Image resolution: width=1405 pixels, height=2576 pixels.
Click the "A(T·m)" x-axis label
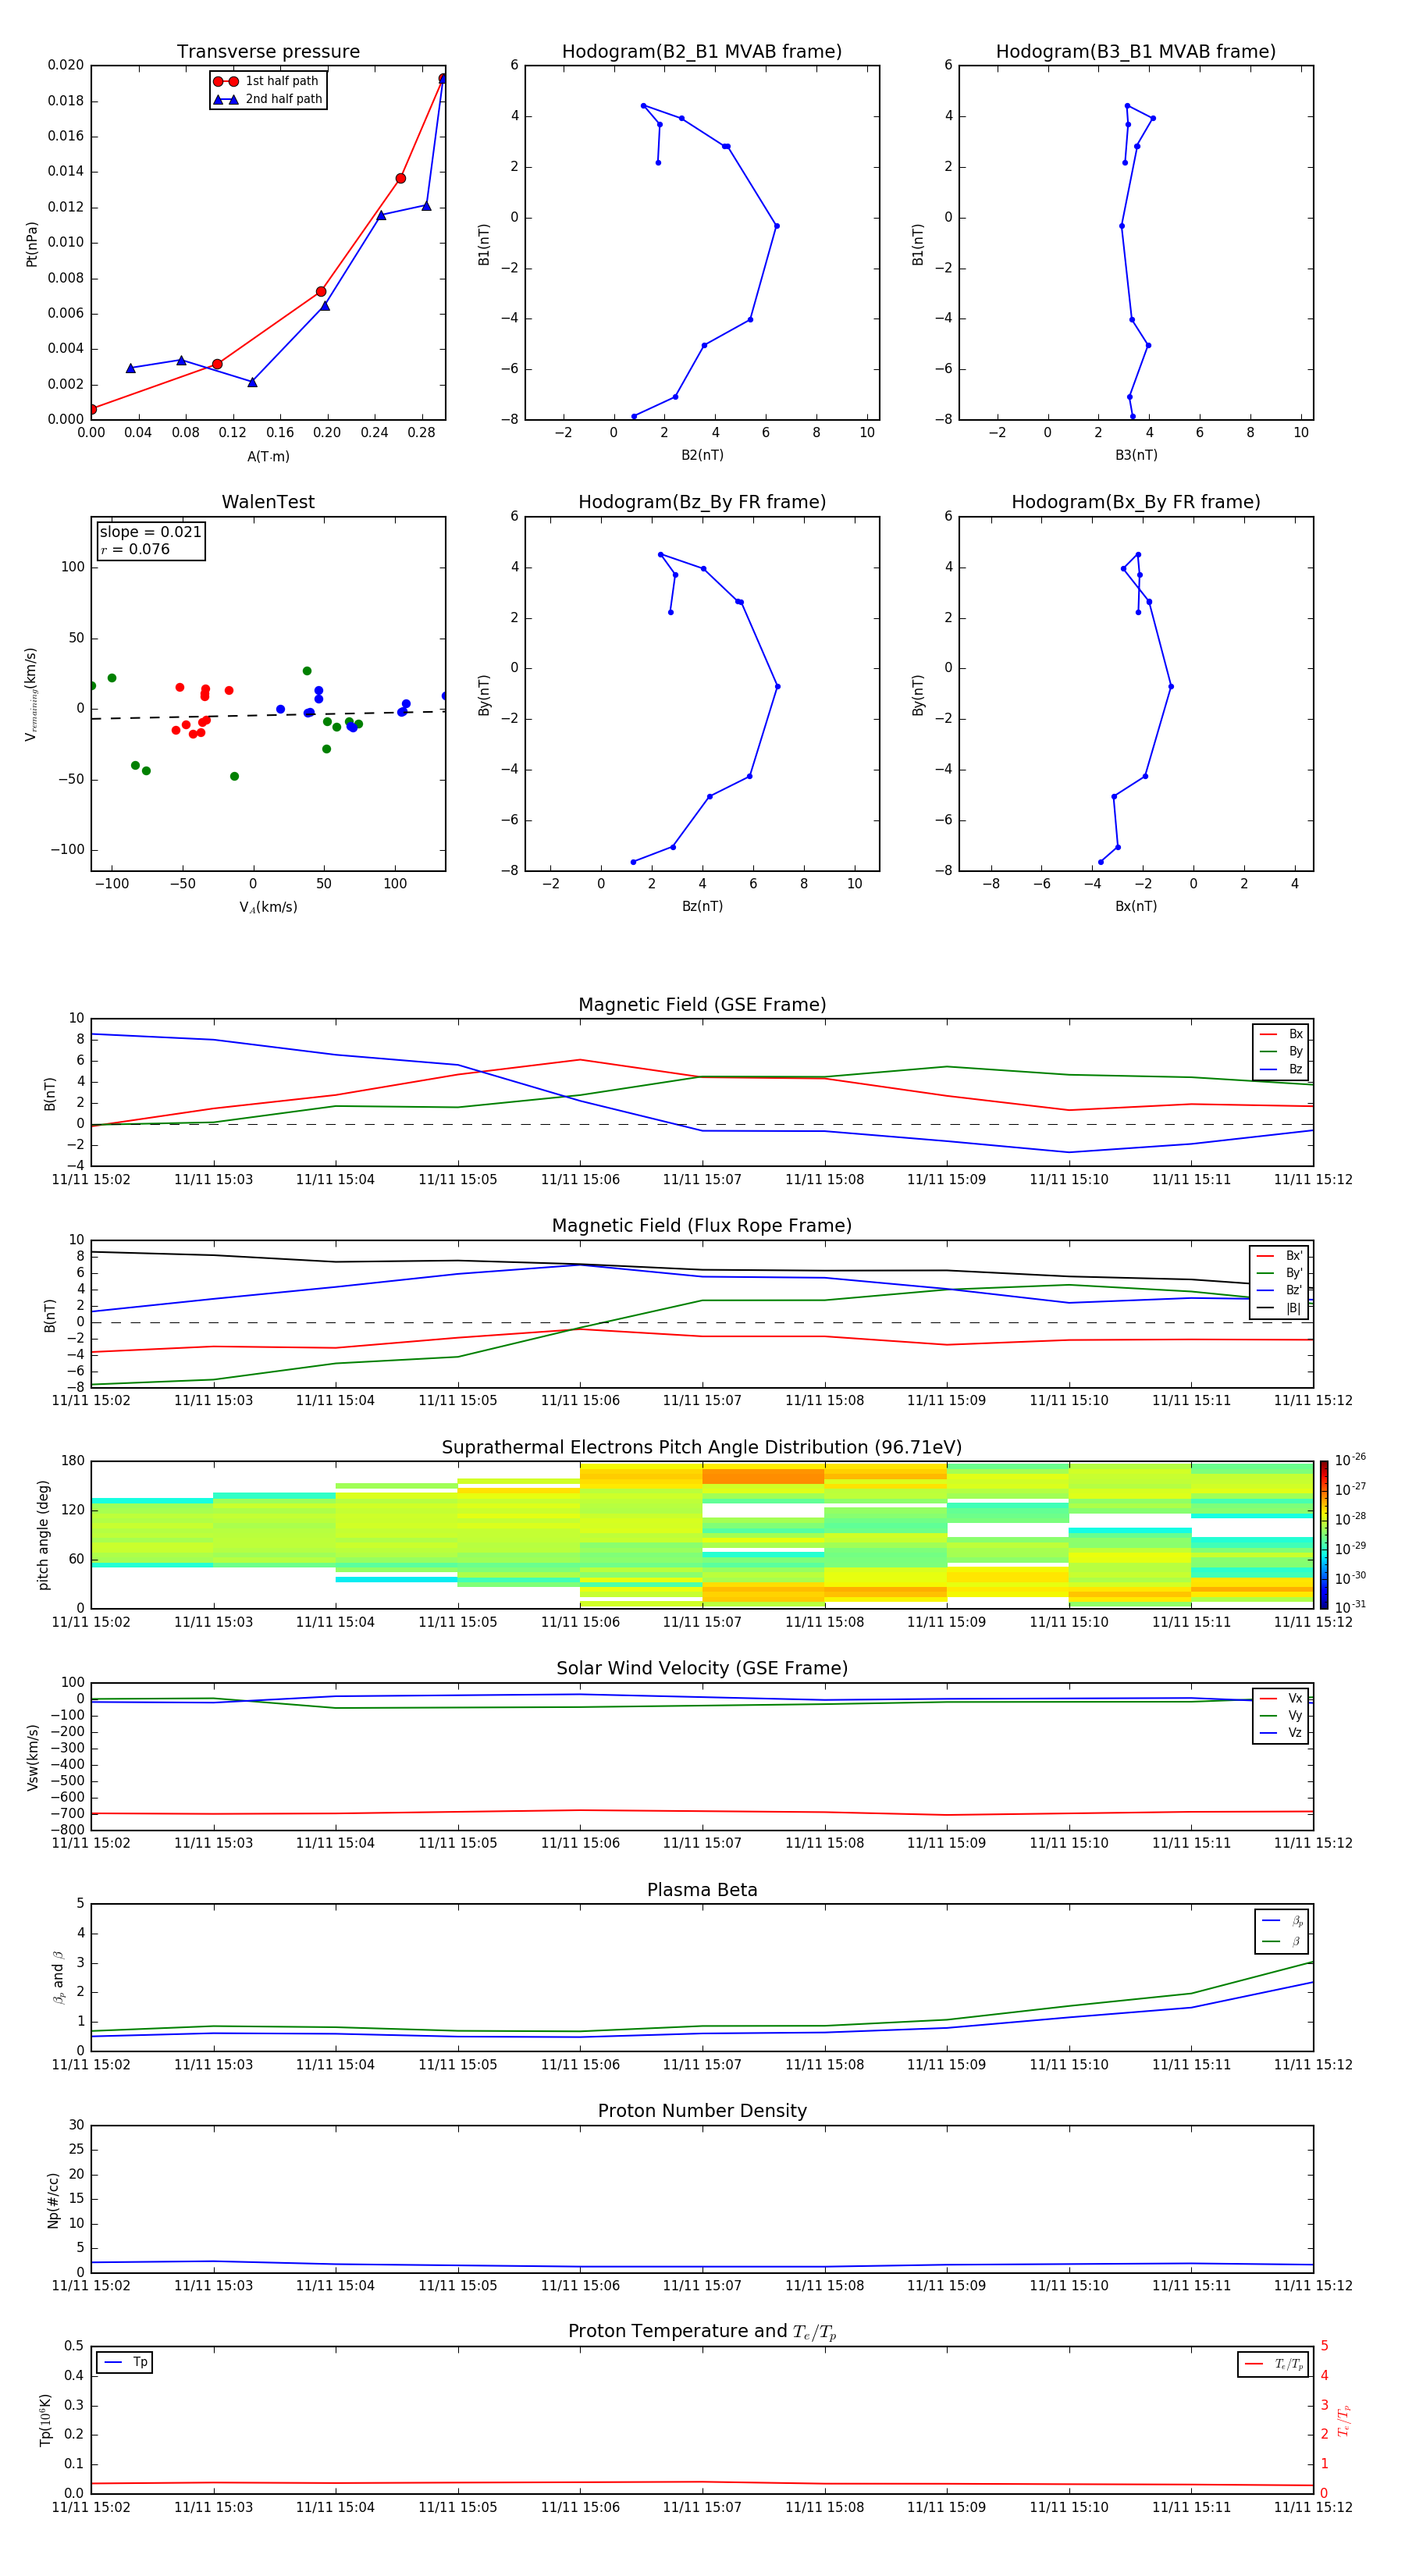[x=268, y=456]
